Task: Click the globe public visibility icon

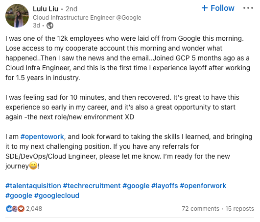Action: (50, 26)
